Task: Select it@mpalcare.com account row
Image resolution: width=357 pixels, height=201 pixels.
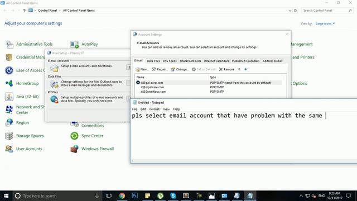Action: click(x=209, y=87)
